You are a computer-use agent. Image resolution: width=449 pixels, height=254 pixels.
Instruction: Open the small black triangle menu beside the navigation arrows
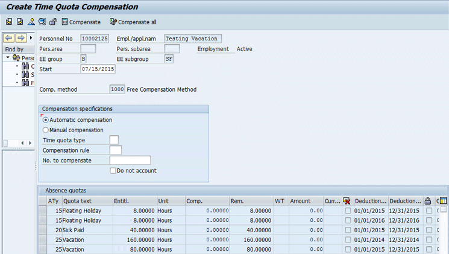31,38
